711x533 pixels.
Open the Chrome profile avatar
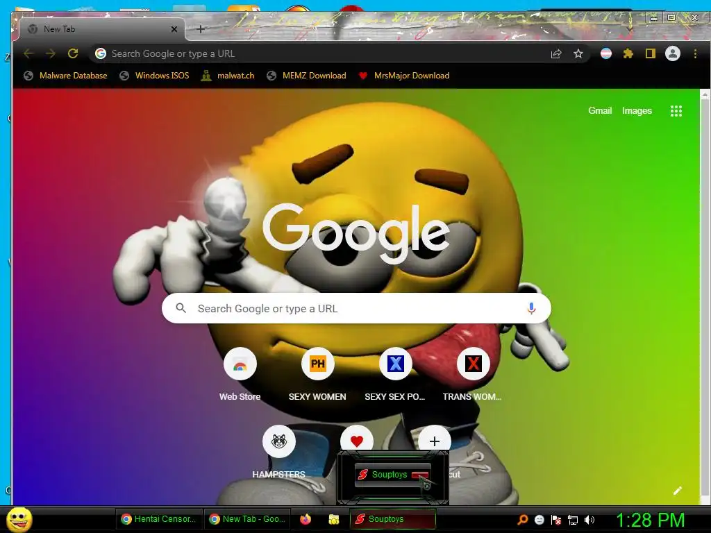tap(672, 53)
